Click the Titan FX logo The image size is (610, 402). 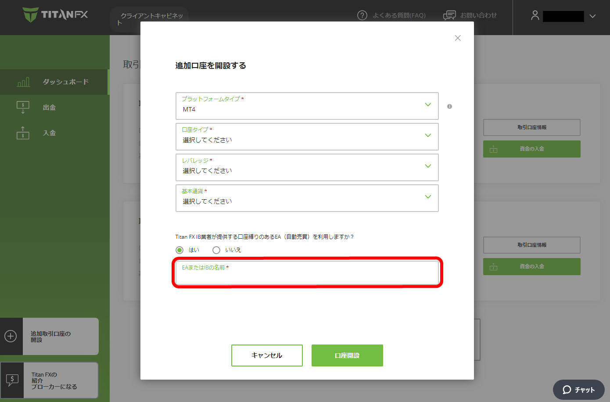click(55, 14)
